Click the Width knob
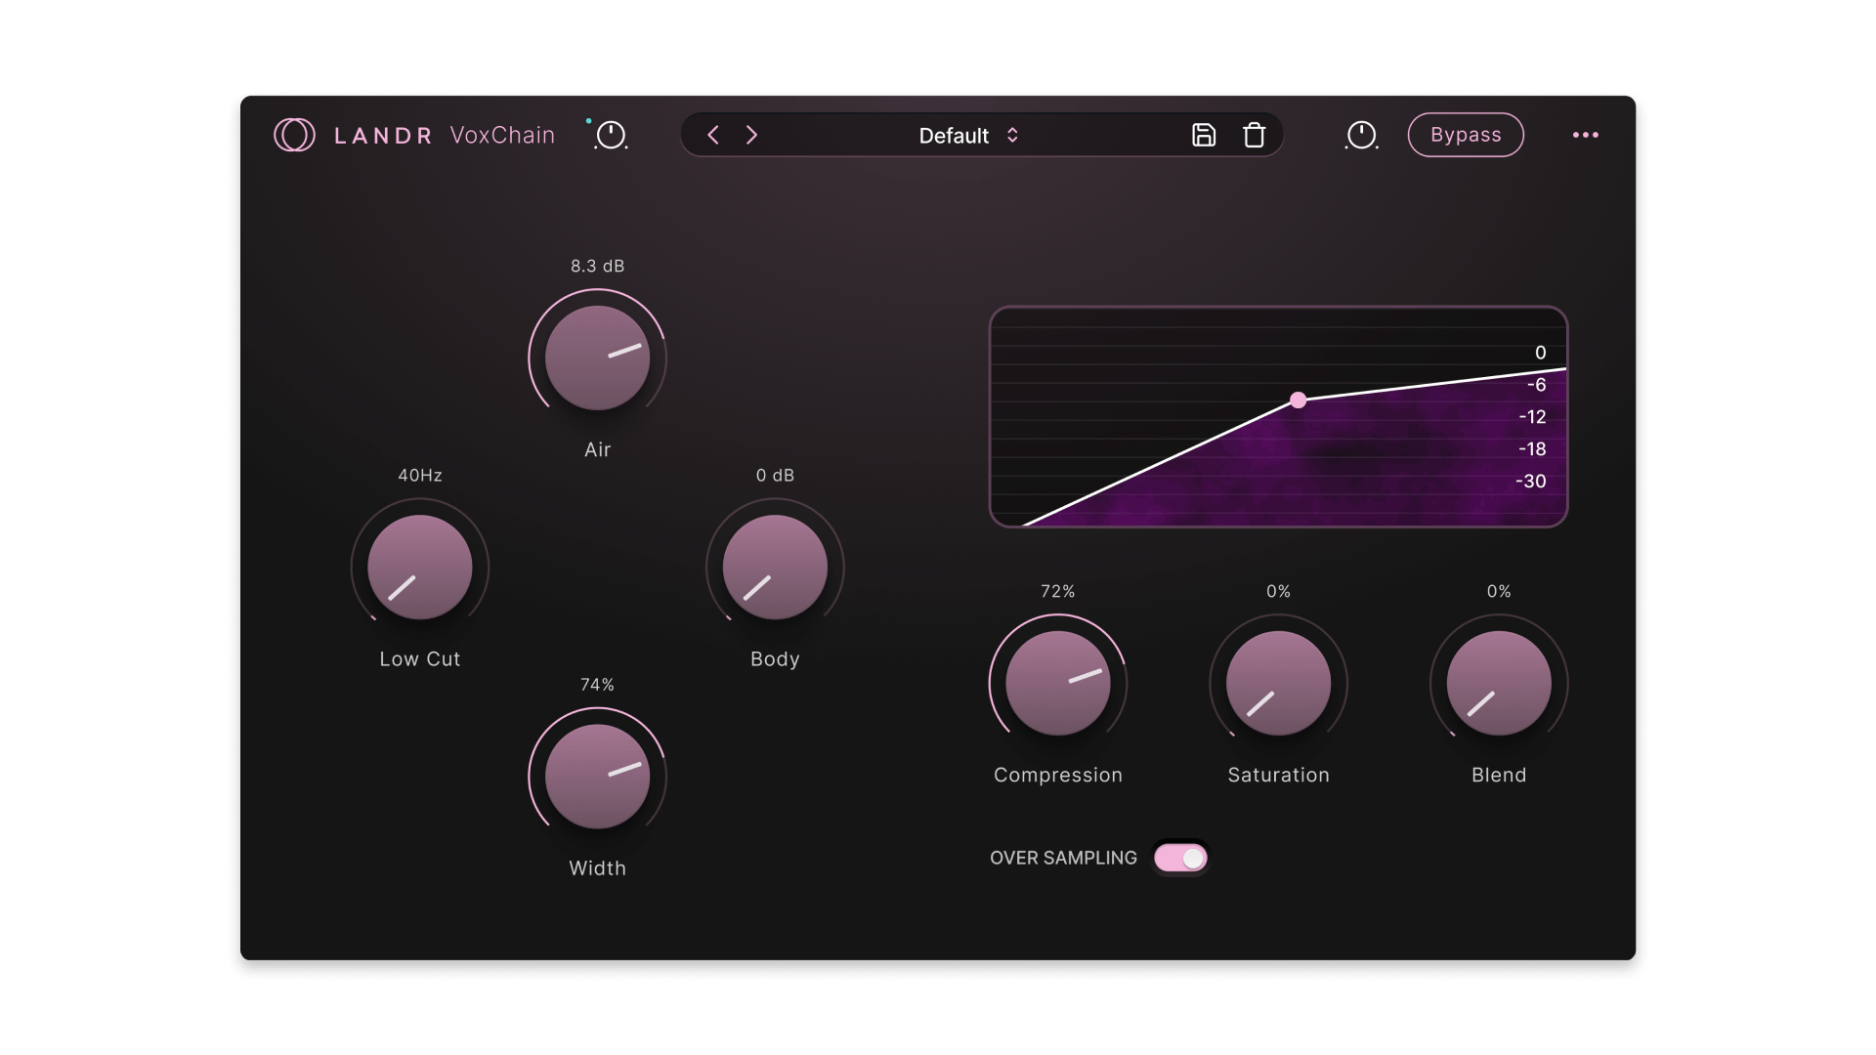Viewport: 1876px width, 1055px height. point(597,777)
